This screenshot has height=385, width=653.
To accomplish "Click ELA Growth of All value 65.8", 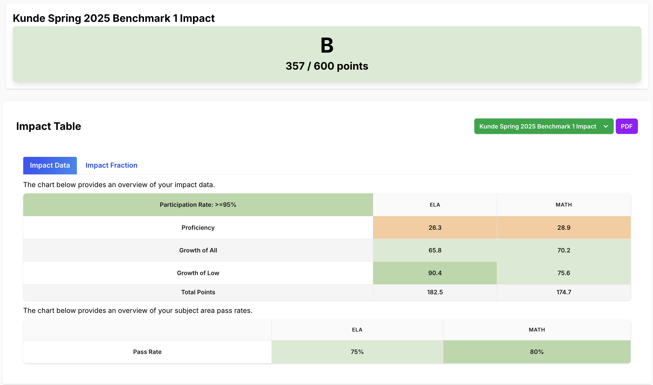I will coord(435,250).
